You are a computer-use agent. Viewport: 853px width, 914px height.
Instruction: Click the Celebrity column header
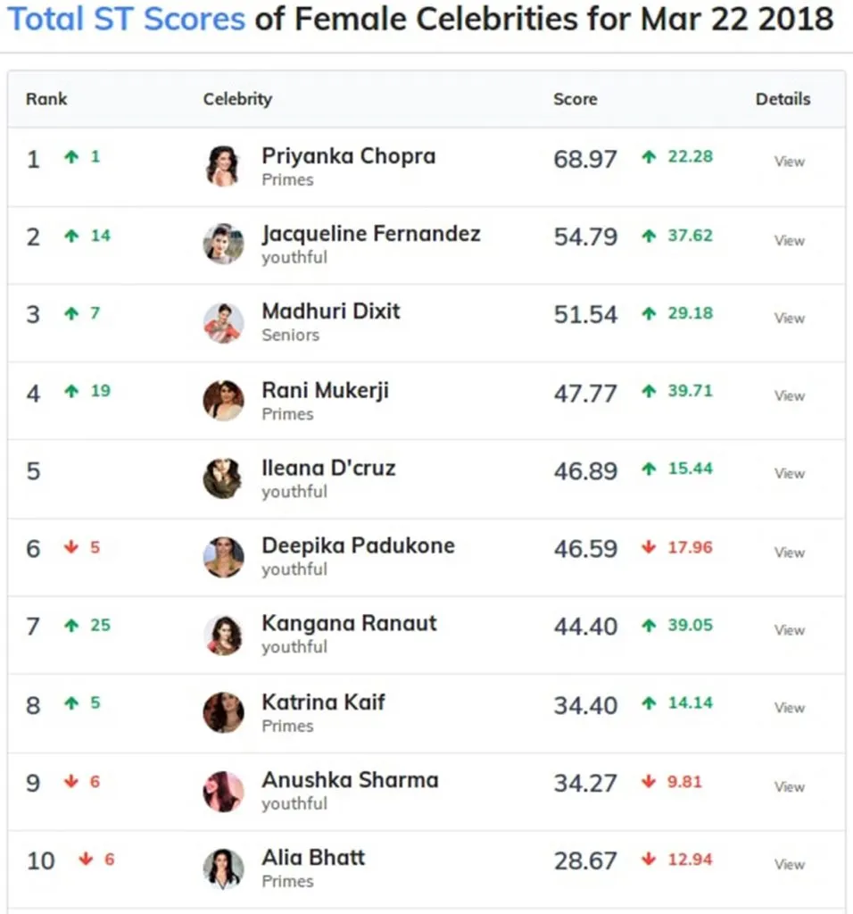point(237,99)
